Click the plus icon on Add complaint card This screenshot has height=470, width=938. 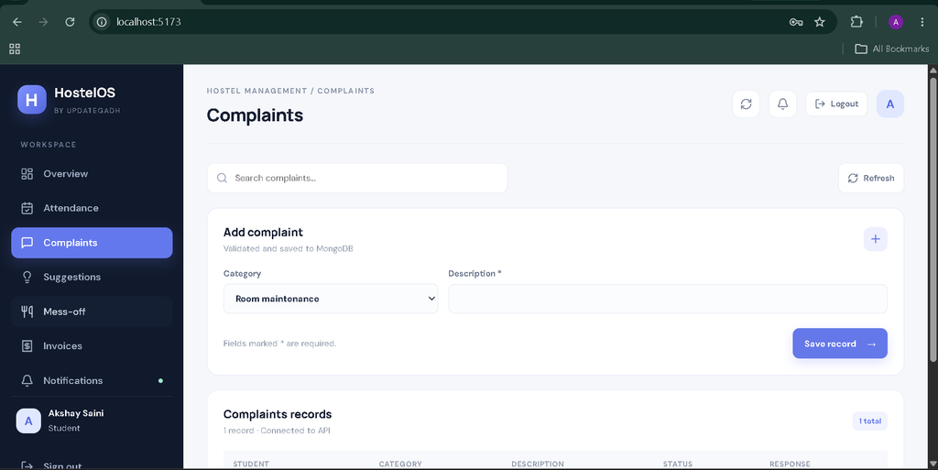coord(875,239)
